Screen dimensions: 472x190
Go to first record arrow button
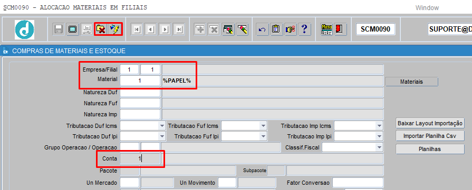pyautogui.click(x=137, y=29)
